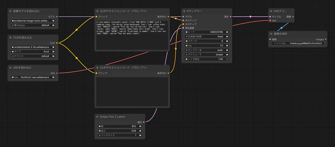Open the 生成後の制御 dropdown showing fixed
Viewport: 335px width, 147px height.
(x=207, y=36)
